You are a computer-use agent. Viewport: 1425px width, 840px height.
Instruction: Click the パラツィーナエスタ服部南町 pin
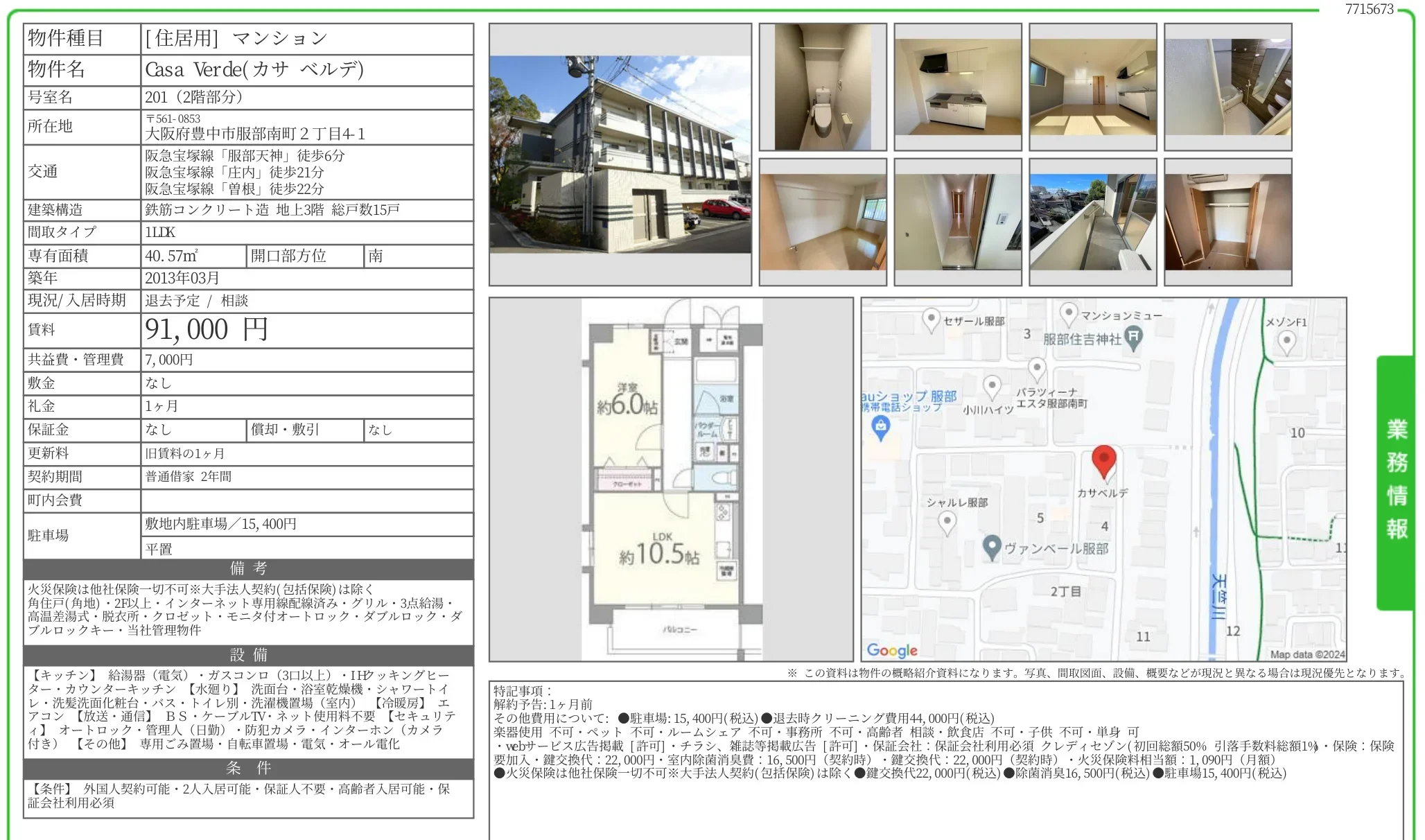click(1036, 368)
